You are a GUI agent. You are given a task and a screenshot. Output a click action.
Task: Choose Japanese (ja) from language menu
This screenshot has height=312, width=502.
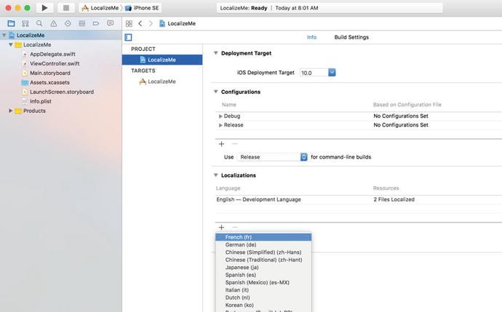(263, 267)
